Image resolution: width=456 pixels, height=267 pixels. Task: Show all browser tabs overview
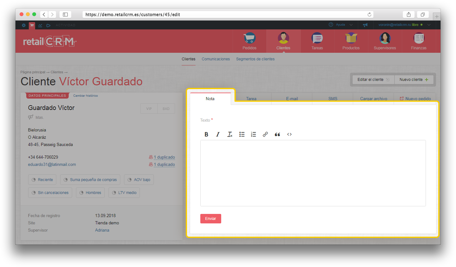(422, 15)
